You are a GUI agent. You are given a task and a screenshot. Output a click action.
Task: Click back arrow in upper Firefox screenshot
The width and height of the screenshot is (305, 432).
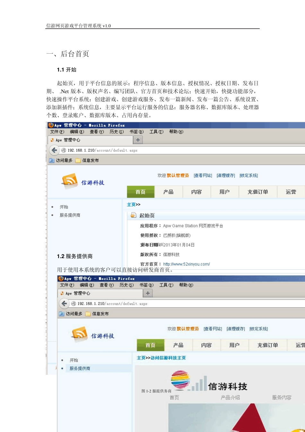54,150
